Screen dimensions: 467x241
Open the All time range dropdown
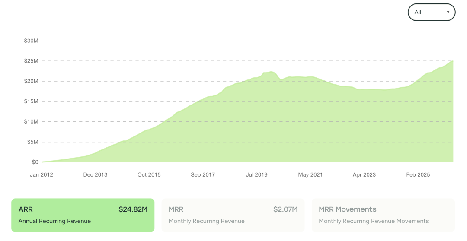431,12
